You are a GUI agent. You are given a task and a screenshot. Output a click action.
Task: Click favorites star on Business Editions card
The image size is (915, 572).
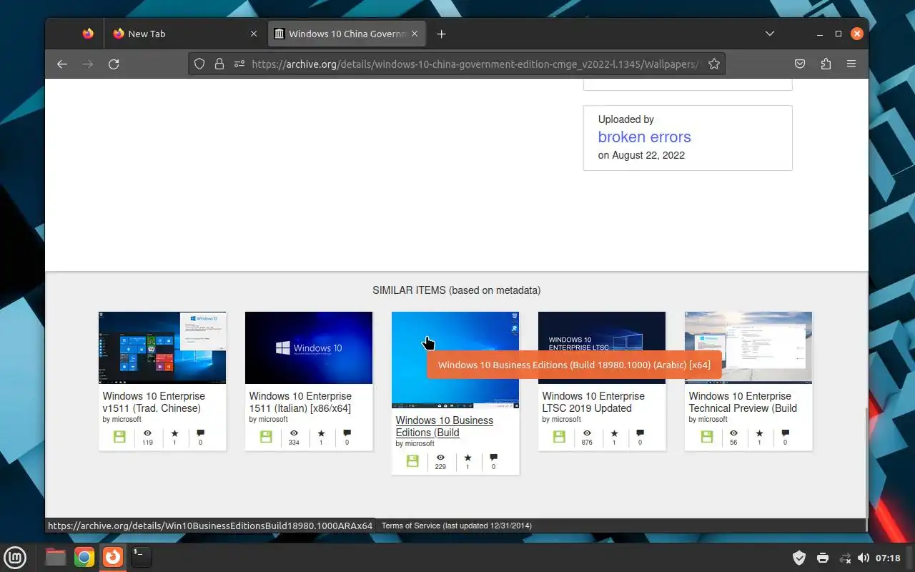(468, 458)
